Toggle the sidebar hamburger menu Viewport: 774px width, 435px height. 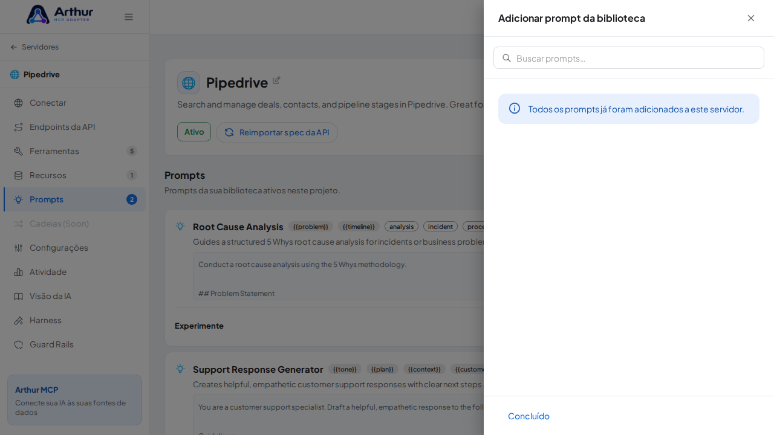coord(129,17)
